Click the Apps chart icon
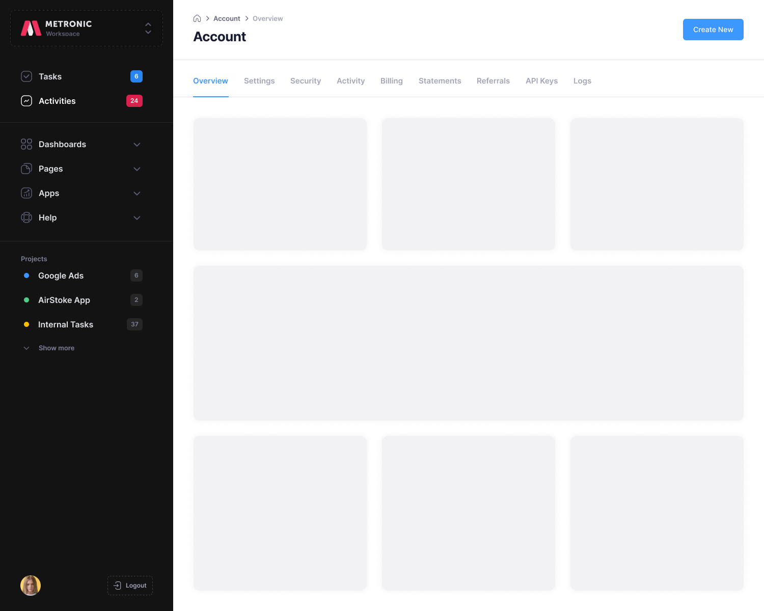 coord(26,193)
